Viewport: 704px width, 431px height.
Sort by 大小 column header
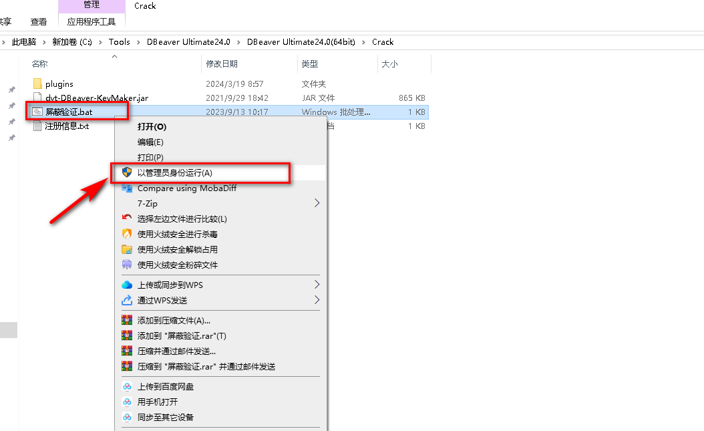[x=389, y=63]
